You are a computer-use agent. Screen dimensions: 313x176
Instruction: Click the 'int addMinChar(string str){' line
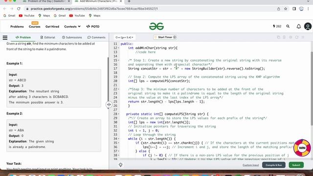[x=153, y=48]
